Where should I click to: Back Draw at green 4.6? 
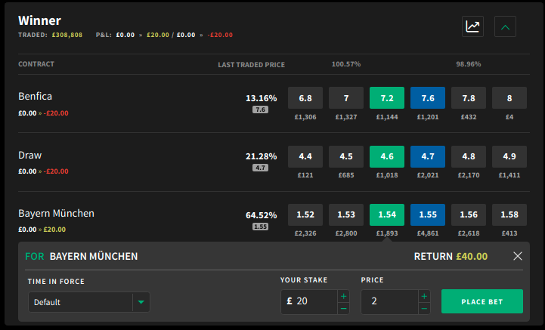pos(387,156)
